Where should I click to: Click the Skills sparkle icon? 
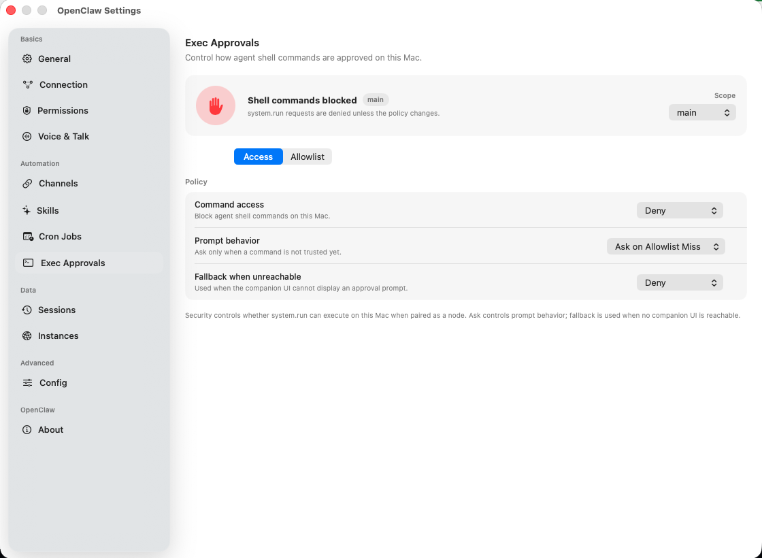pyautogui.click(x=27, y=210)
